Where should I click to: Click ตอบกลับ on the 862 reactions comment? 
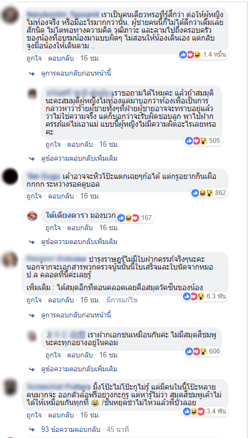[61, 196]
